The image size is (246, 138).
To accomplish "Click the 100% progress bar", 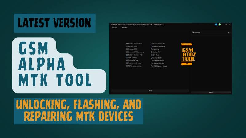I will point(211,92).
